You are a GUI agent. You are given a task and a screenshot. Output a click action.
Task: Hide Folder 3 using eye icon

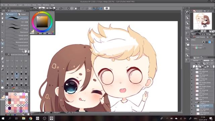pos(192,102)
